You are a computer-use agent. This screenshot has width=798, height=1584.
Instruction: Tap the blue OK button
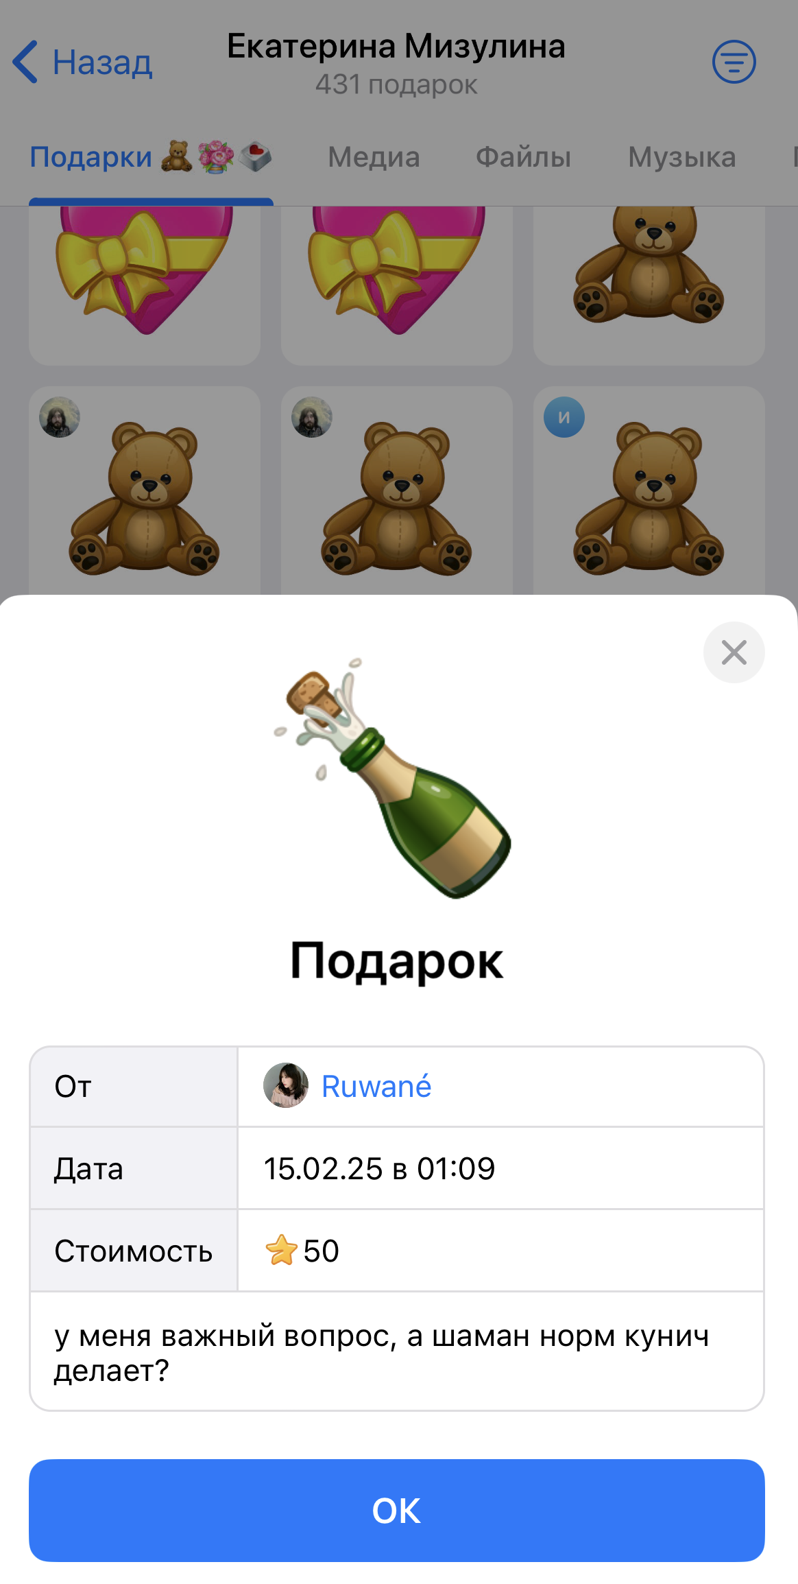coord(397,1511)
